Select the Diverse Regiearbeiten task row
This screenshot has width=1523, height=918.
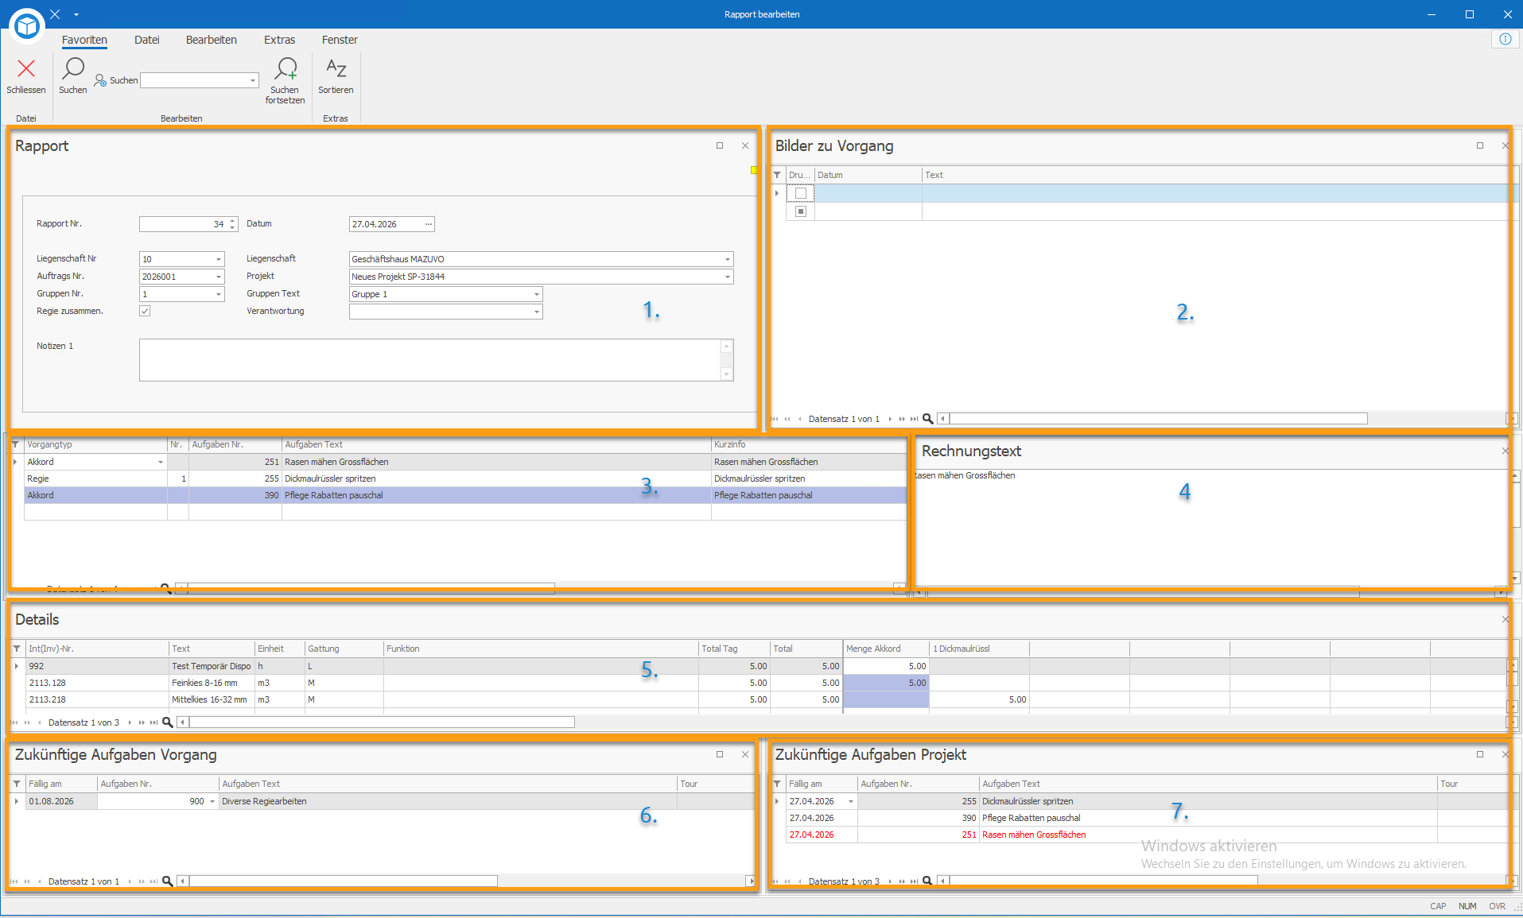[x=390, y=801]
